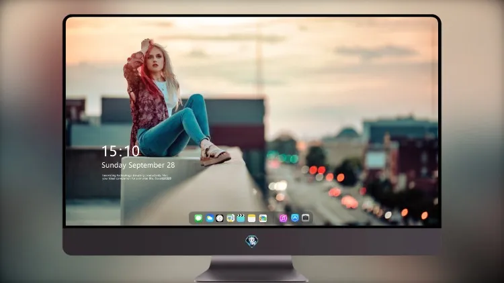Open the blue App Store icon
Screen dimensions: 504x283
pos(294,218)
